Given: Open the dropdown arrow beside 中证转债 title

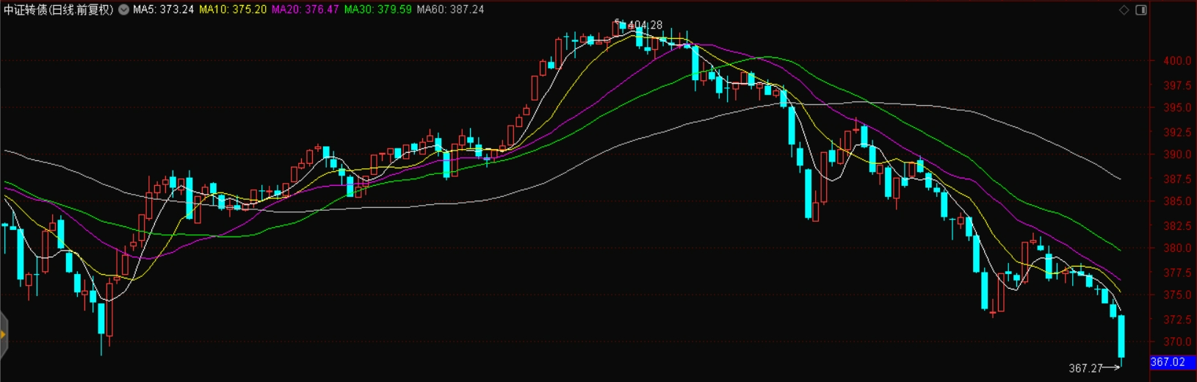Looking at the screenshot, I should (x=123, y=10).
